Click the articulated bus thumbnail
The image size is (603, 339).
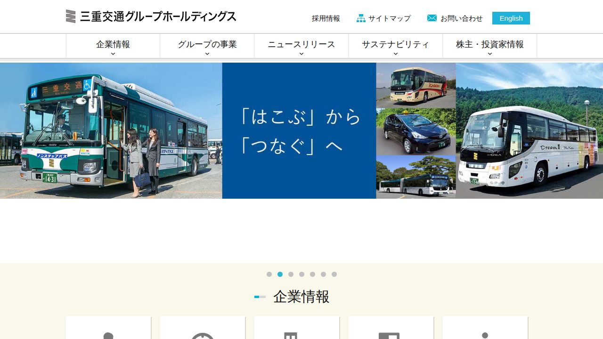(416, 177)
